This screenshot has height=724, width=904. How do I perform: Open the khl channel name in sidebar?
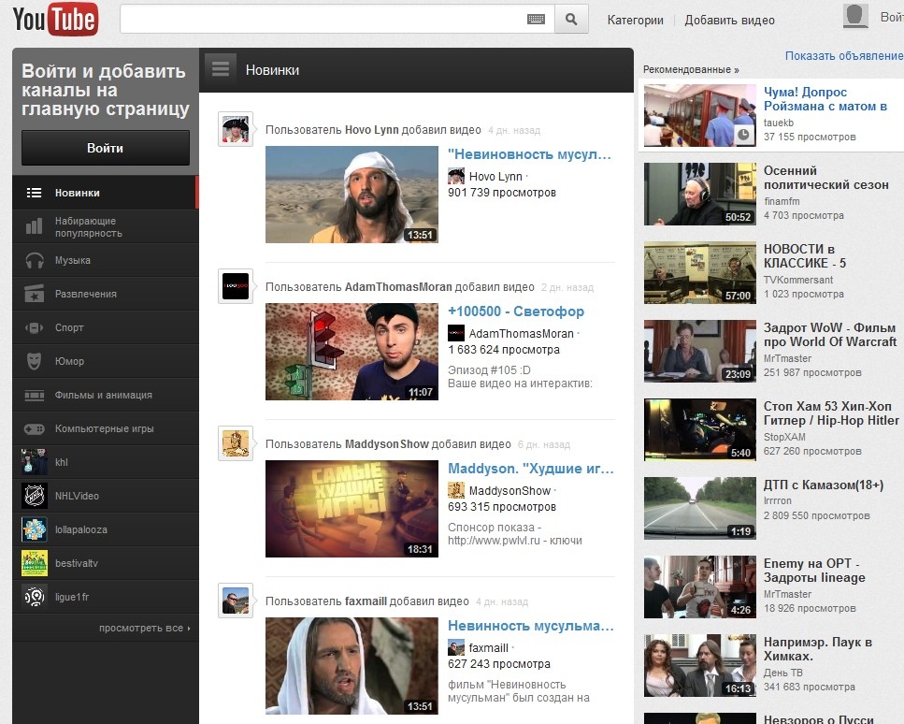point(62,462)
